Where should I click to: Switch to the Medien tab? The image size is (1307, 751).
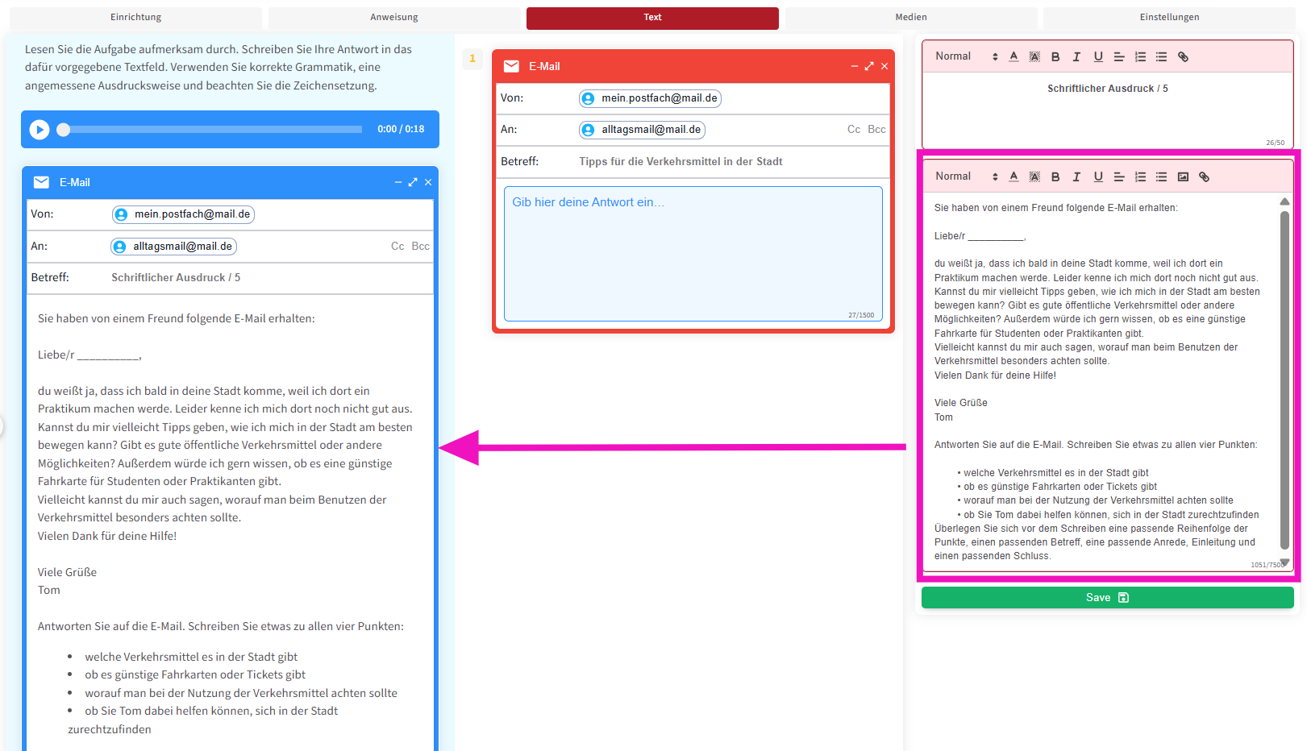910,18
